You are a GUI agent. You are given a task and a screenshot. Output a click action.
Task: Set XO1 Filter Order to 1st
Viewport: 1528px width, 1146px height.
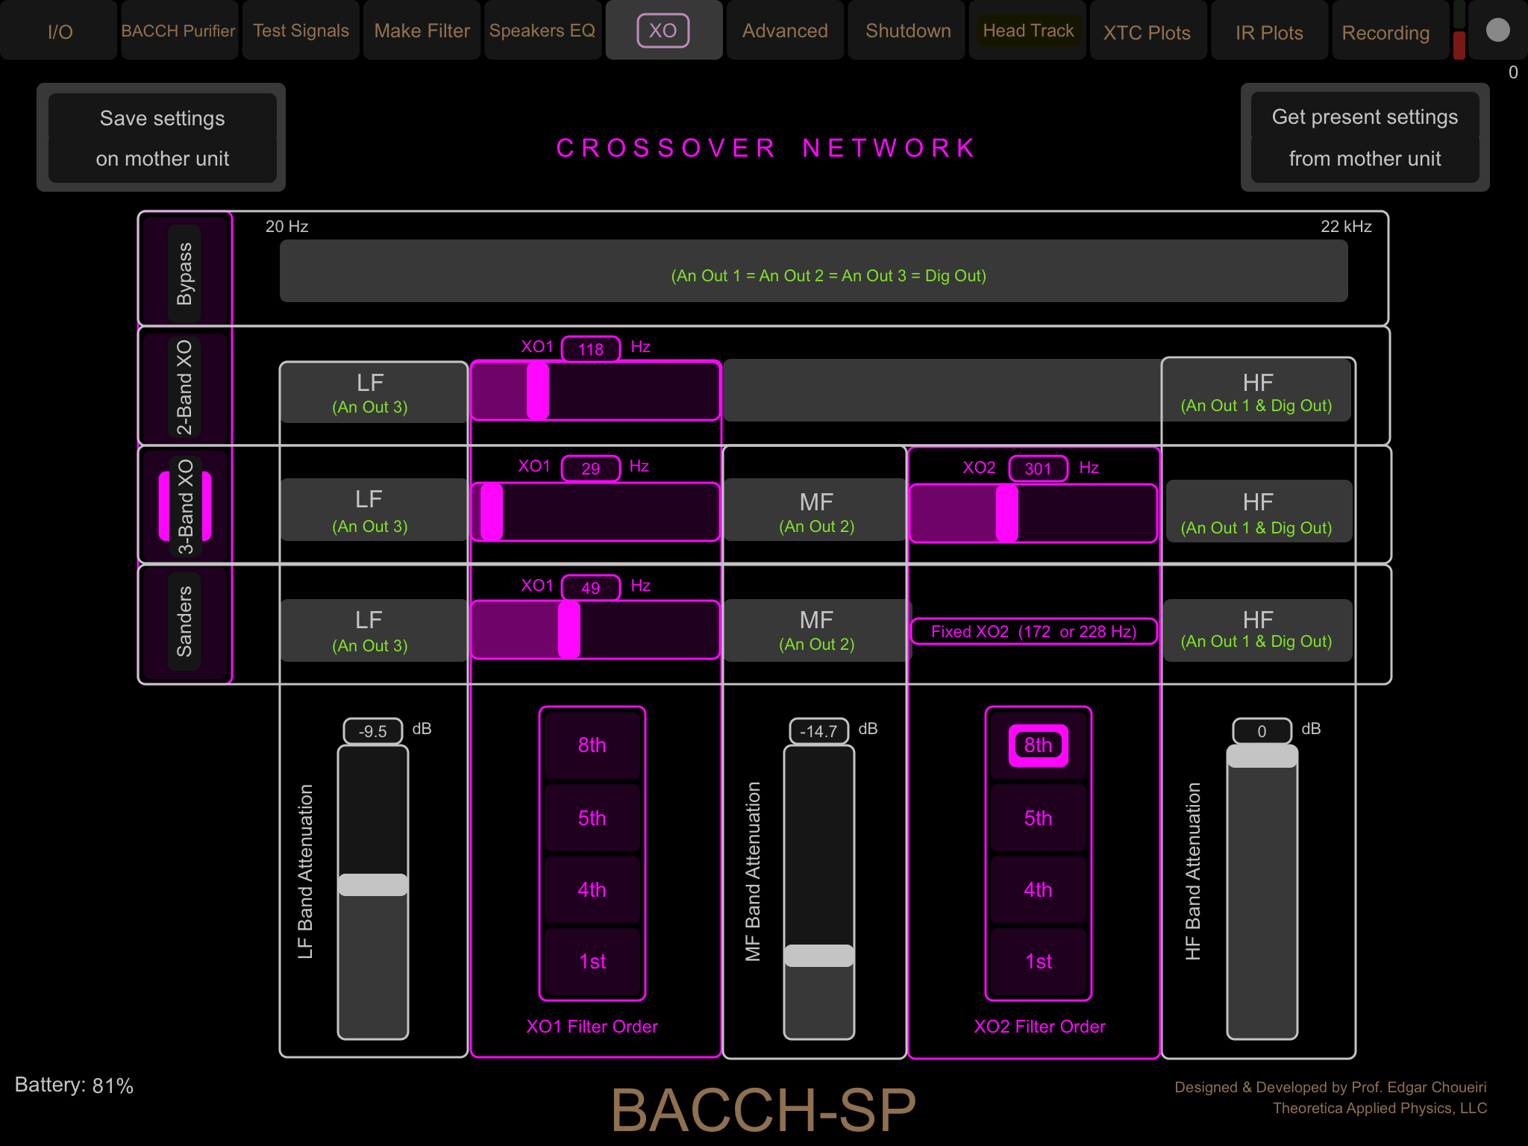[592, 961]
